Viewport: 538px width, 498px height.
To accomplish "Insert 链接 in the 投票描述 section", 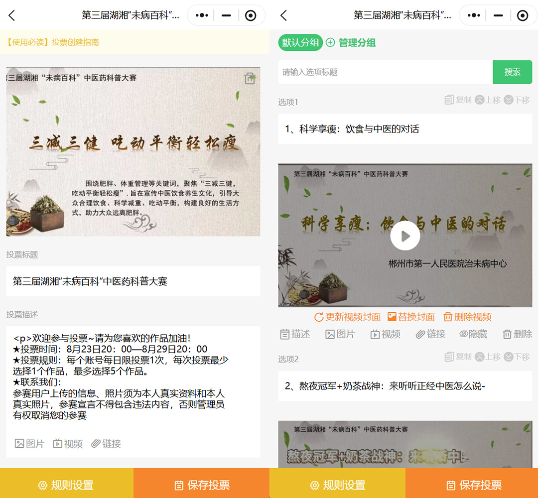I will (x=106, y=444).
